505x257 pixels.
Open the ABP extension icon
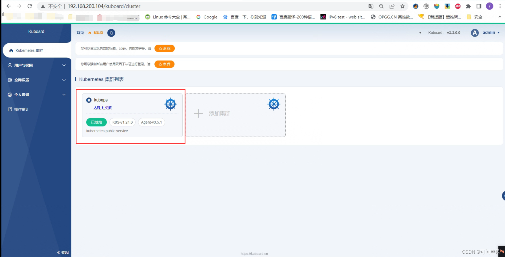tap(458, 6)
